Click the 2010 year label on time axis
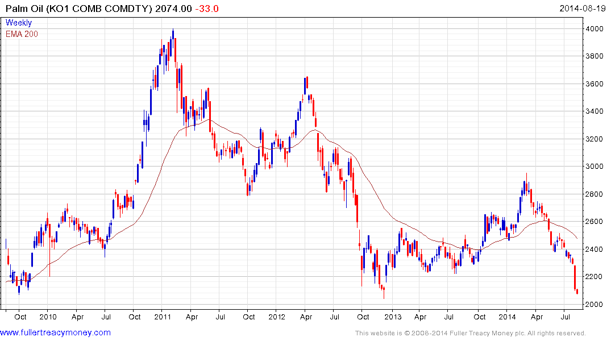Image resolution: width=611 pixels, height=341 pixels. [48, 317]
